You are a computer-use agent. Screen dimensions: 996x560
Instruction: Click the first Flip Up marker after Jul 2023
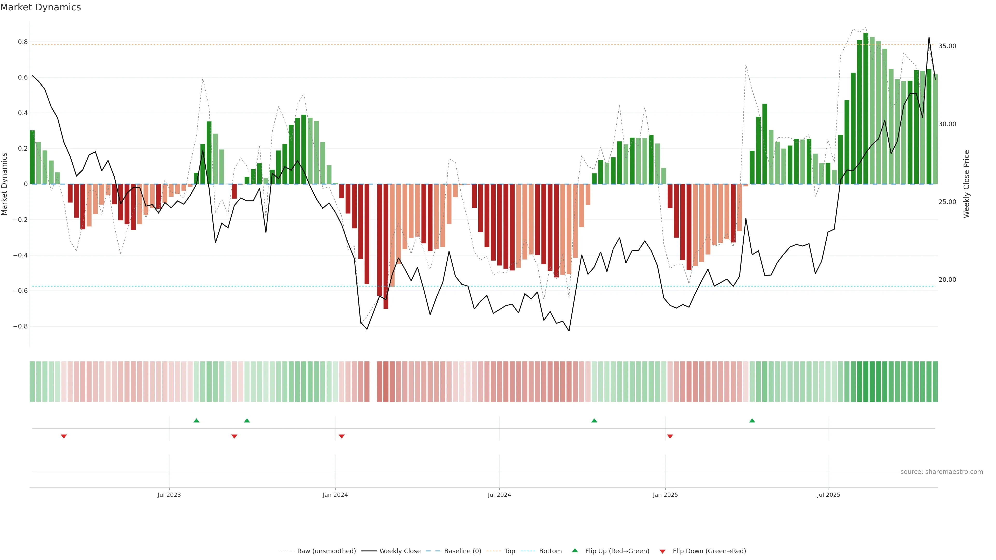tap(196, 421)
